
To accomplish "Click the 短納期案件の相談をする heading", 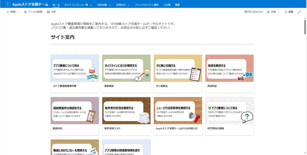I will (67, 108).
